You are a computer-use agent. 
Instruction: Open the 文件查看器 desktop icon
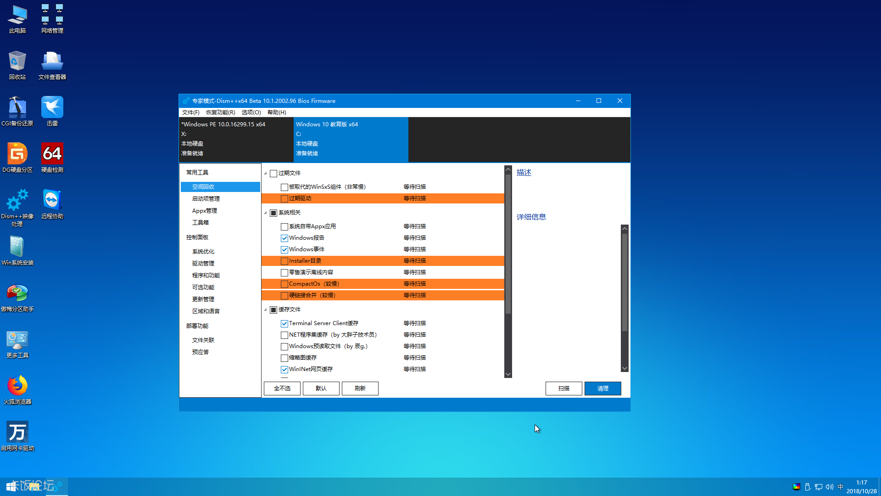52,66
